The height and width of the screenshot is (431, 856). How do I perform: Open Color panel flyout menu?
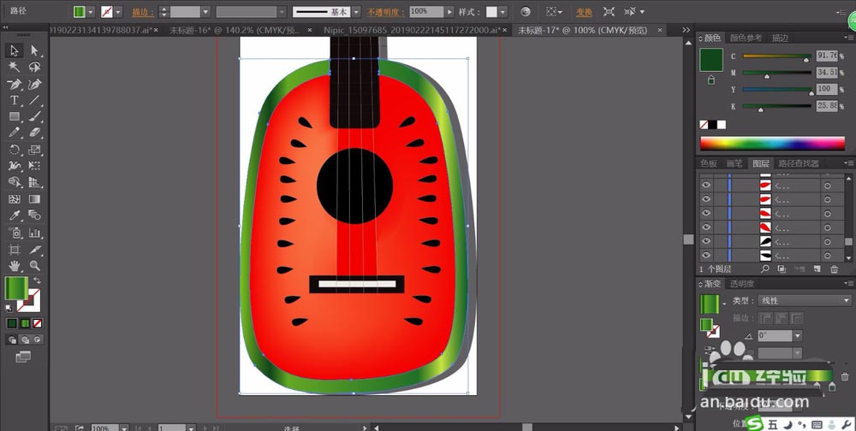(847, 38)
